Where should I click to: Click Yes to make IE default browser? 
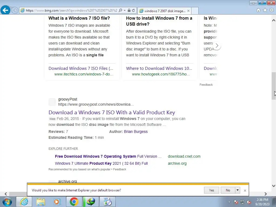[211, 190]
